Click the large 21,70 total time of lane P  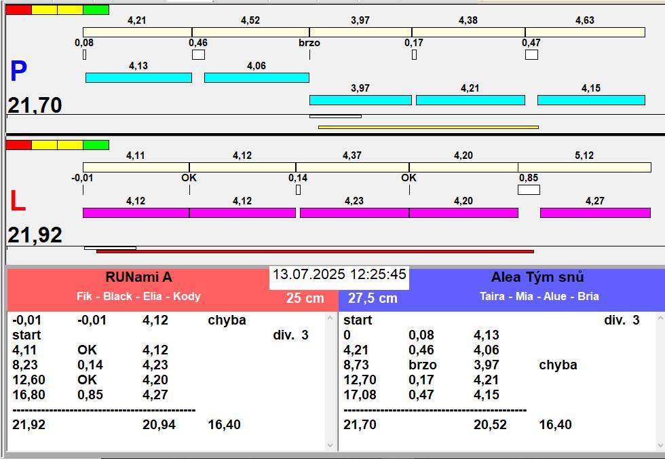tap(35, 105)
